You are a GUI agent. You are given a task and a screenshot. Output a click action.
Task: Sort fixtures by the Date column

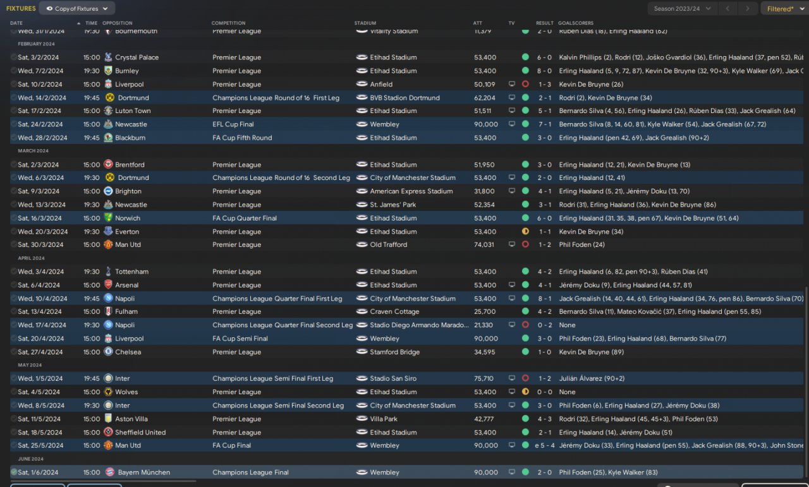point(16,23)
